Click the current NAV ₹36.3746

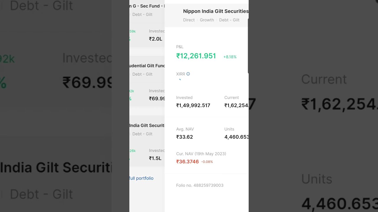pyautogui.click(x=188, y=162)
